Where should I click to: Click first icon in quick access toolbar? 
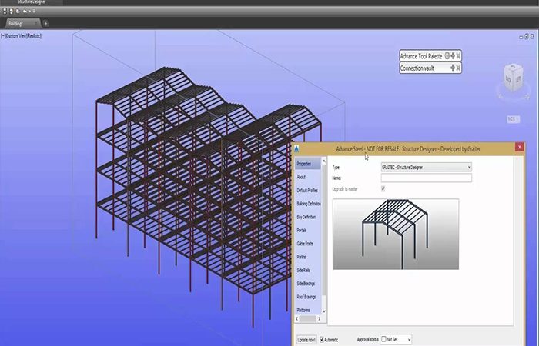pos(5,12)
